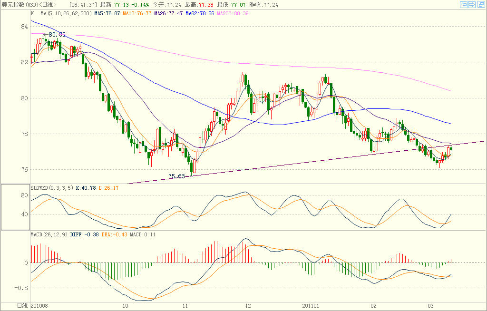Screen dimensions: 487x311
Task: Jump to month 10 on the time axis
Action: pyautogui.click(x=125, y=306)
